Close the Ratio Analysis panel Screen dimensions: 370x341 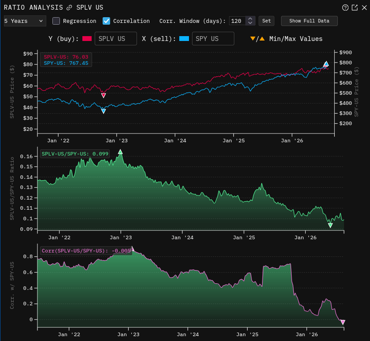click(x=364, y=7)
